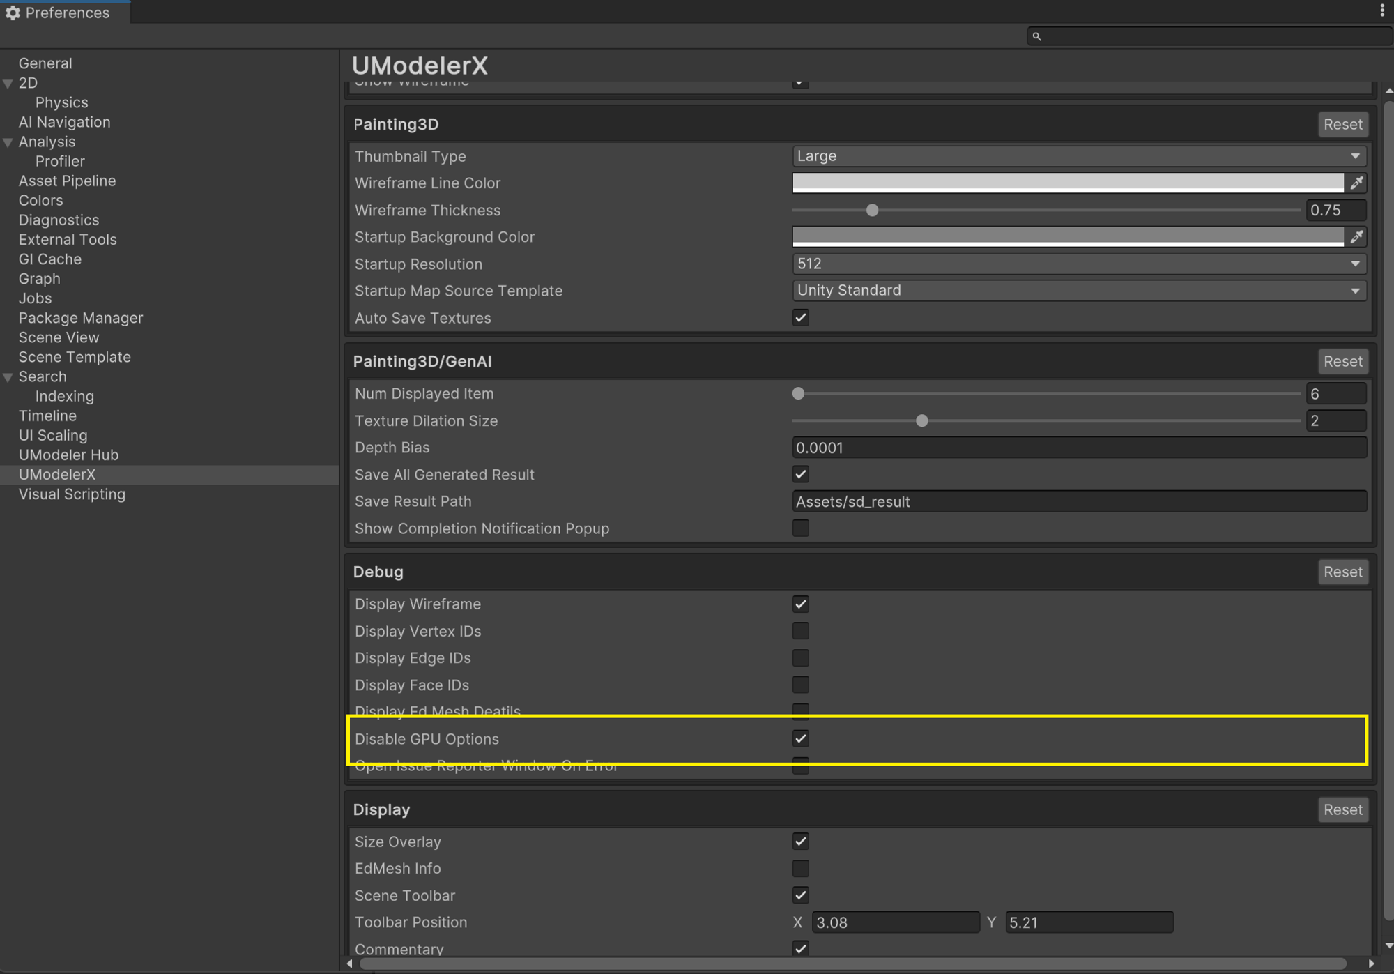Open GI Cache preferences
Image resolution: width=1394 pixels, height=974 pixels.
[x=49, y=259]
